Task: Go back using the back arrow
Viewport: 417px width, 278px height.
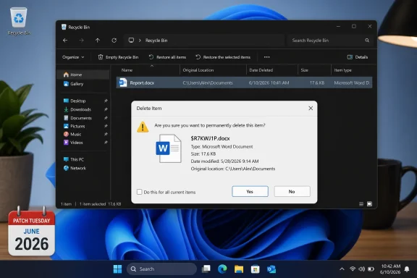Action: 65,41
